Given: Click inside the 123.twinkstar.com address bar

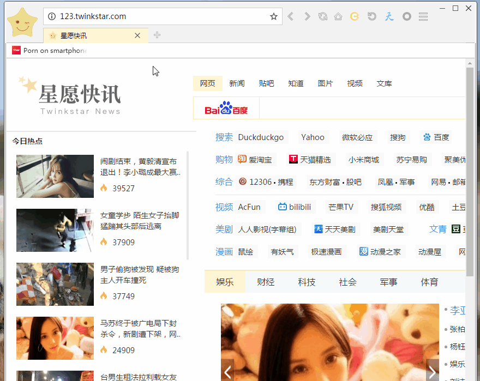Looking at the screenshot, I should point(136,16).
